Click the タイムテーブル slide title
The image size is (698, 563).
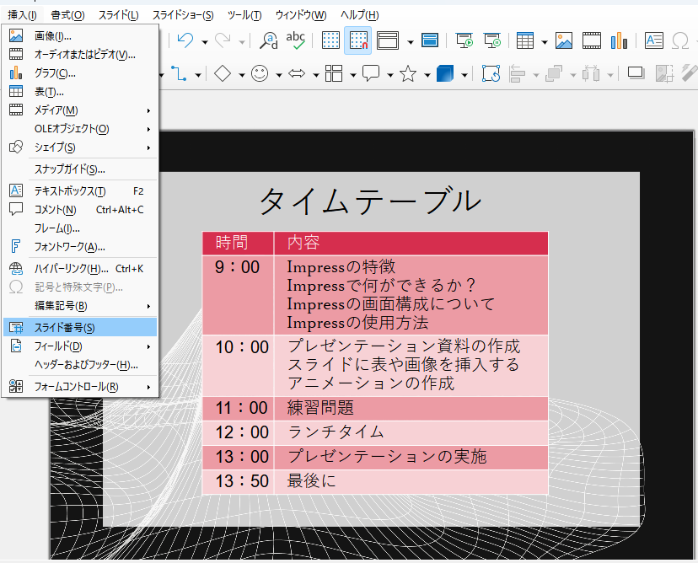coord(370,201)
